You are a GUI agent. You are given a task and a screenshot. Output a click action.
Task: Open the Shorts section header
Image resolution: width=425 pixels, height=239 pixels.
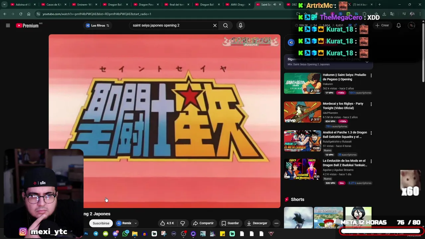click(x=297, y=199)
